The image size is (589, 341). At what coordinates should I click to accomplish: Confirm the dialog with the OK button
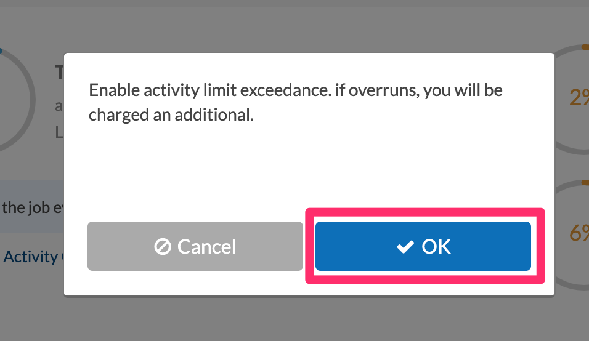(x=423, y=246)
